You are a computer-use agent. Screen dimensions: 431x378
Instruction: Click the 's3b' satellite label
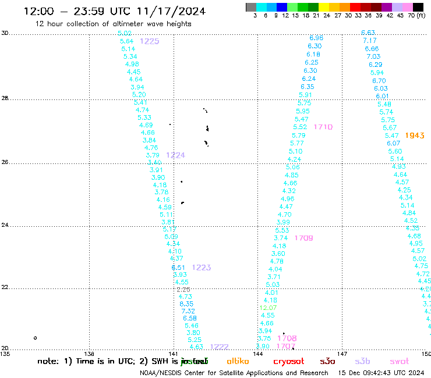click(x=362, y=361)
